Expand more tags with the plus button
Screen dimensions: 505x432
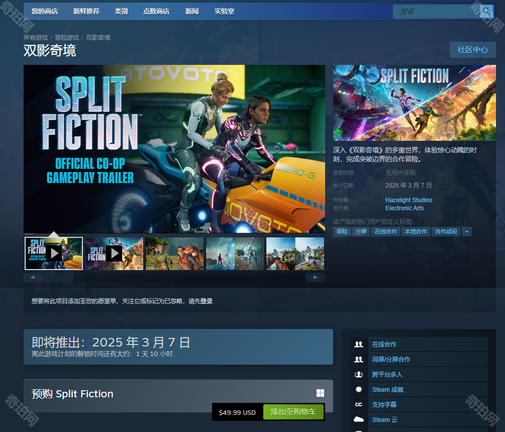coord(467,231)
